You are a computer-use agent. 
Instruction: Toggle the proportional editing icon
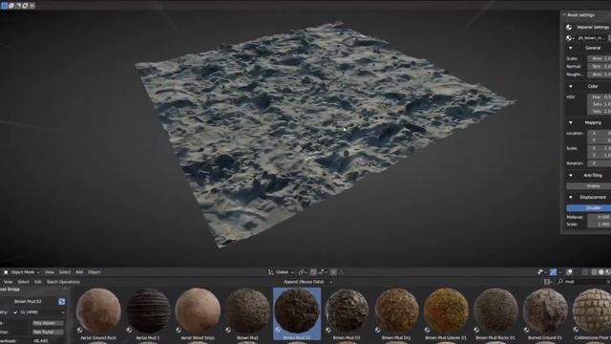(333, 272)
